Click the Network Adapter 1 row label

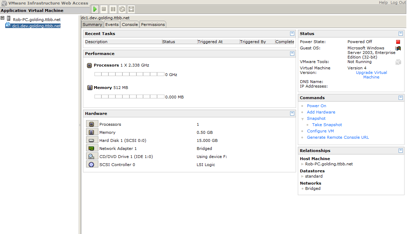point(118,148)
